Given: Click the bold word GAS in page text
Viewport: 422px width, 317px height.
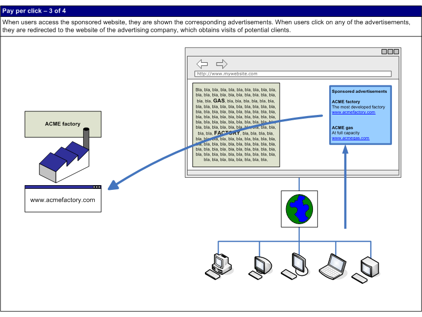Looking at the screenshot, I should 219,101.
